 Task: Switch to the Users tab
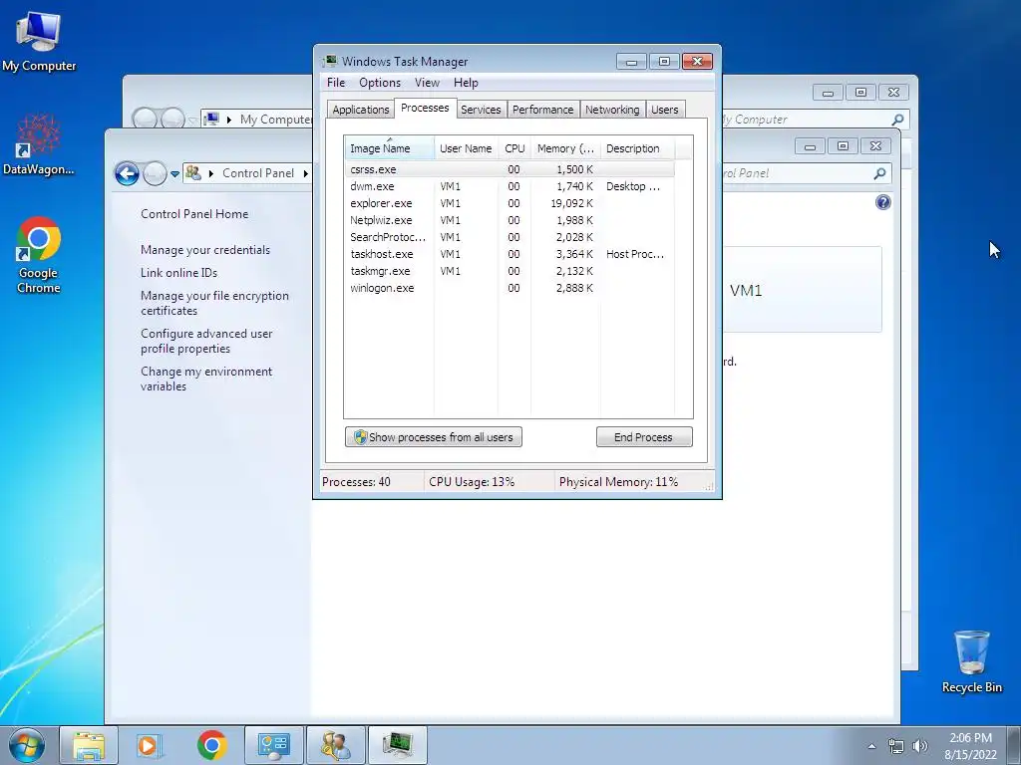tap(665, 110)
